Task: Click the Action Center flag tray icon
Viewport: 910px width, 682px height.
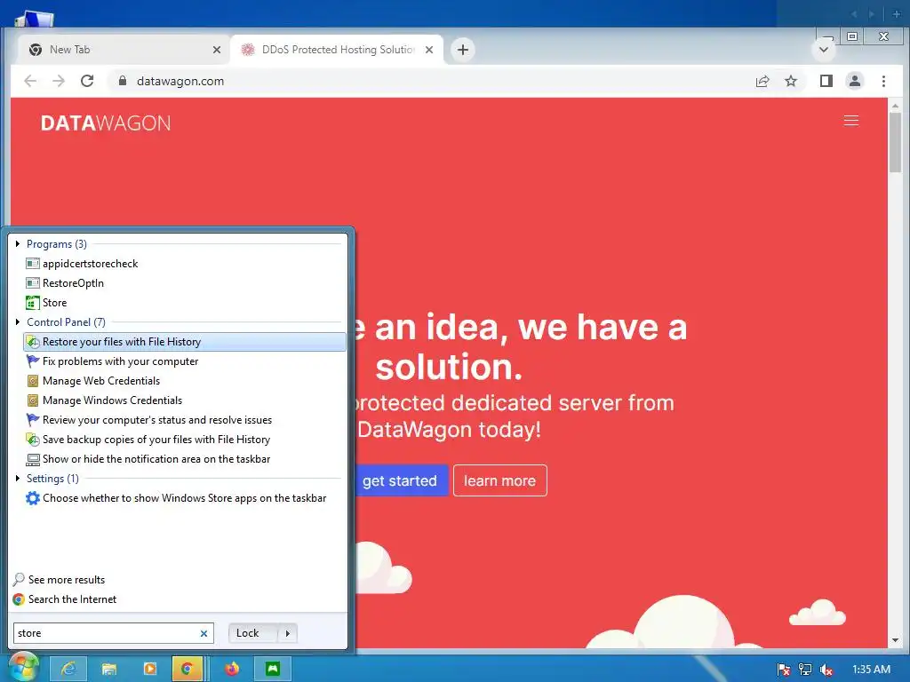Action: coord(784,670)
